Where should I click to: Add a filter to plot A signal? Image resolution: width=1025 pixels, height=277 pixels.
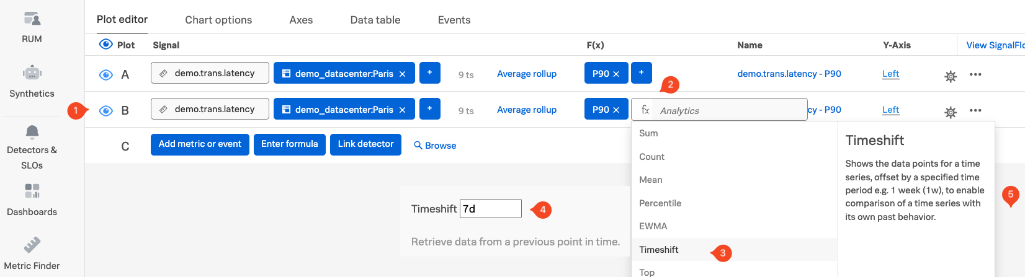pyautogui.click(x=430, y=73)
